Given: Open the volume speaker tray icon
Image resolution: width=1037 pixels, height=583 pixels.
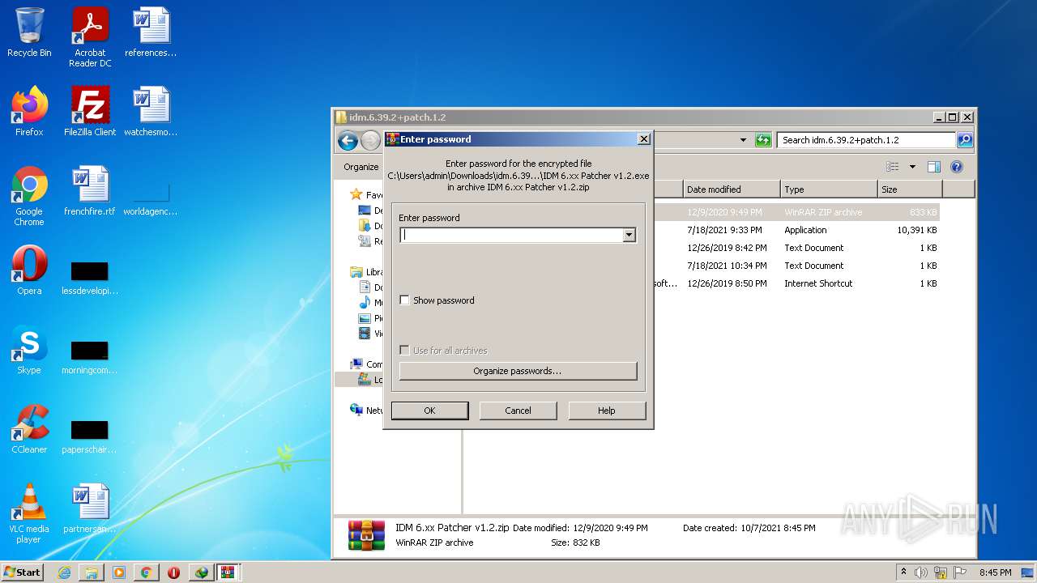Looking at the screenshot, I should (921, 572).
